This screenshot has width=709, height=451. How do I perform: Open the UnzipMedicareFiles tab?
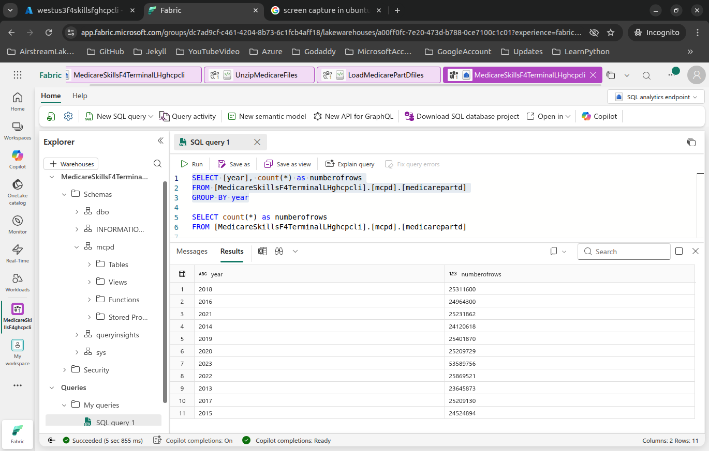tap(259, 75)
